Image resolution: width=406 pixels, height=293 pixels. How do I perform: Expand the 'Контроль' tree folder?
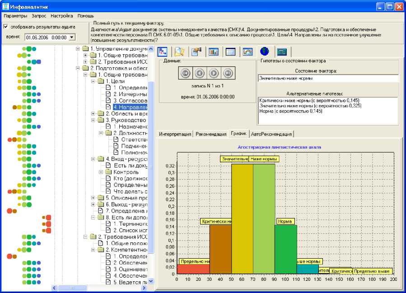coord(101,172)
